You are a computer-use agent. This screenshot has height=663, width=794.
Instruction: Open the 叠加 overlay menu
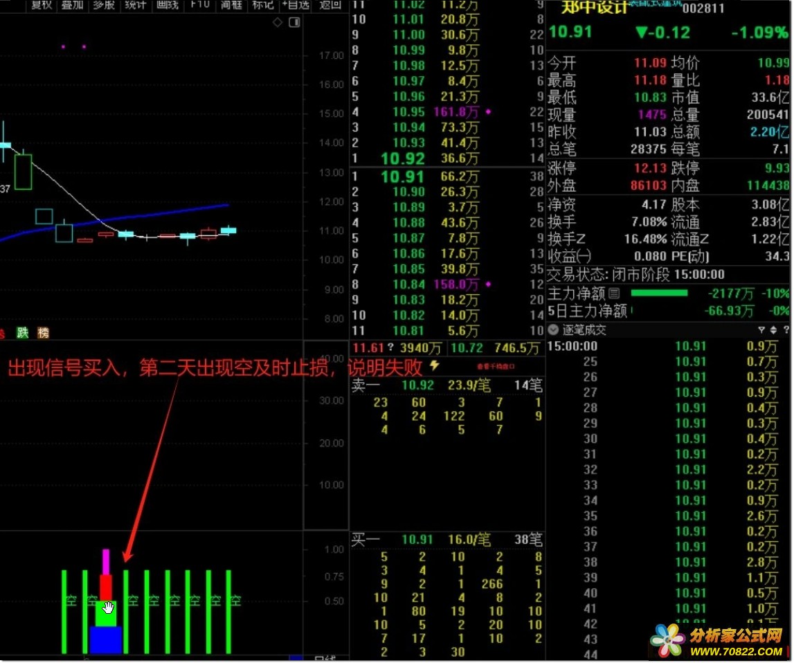[x=73, y=5]
